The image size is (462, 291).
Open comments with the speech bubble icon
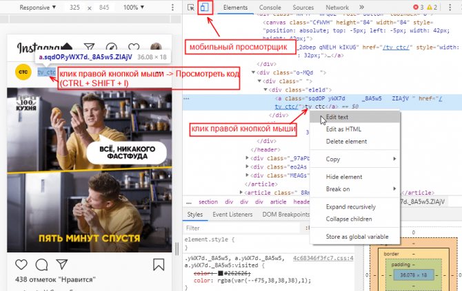tap(41, 264)
